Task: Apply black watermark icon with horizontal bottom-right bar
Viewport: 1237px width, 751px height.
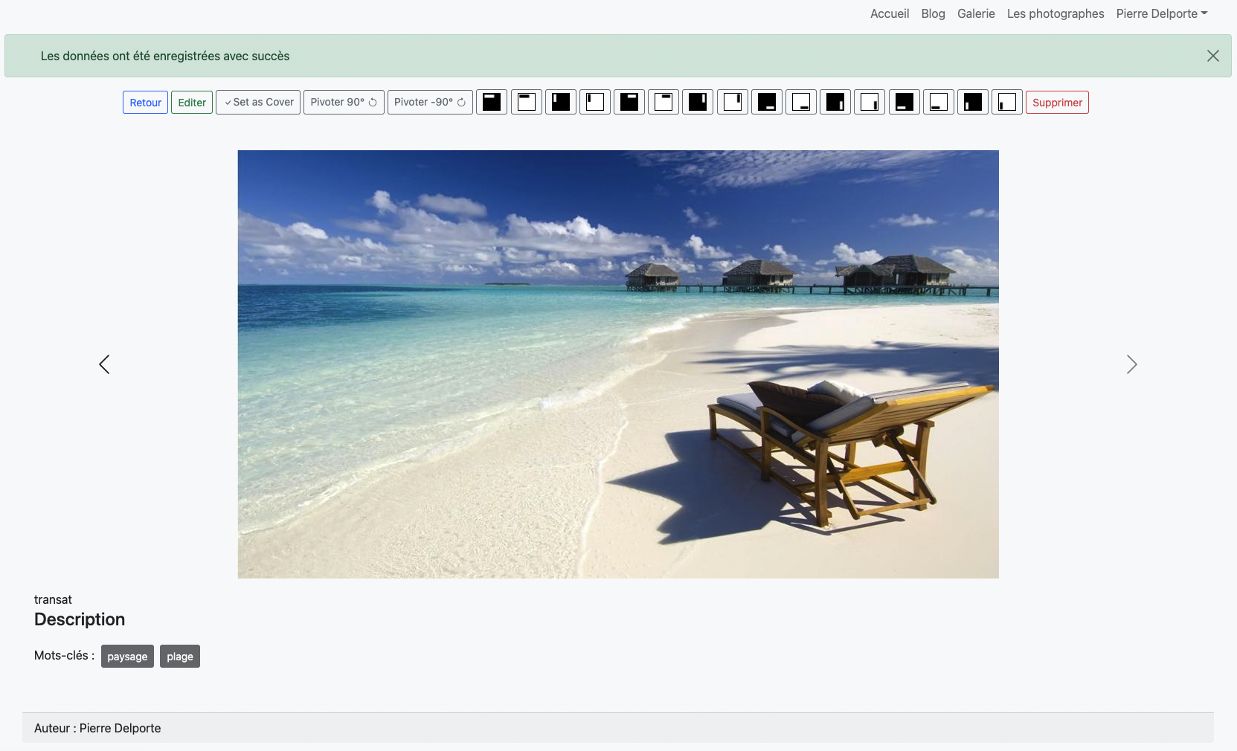Action: [x=767, y=102]
